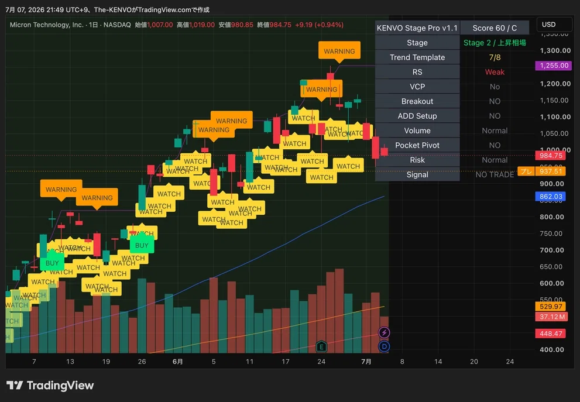Click the Signal row label
Image resolution: width=580 pixels, height=402 pixels.
417,174
